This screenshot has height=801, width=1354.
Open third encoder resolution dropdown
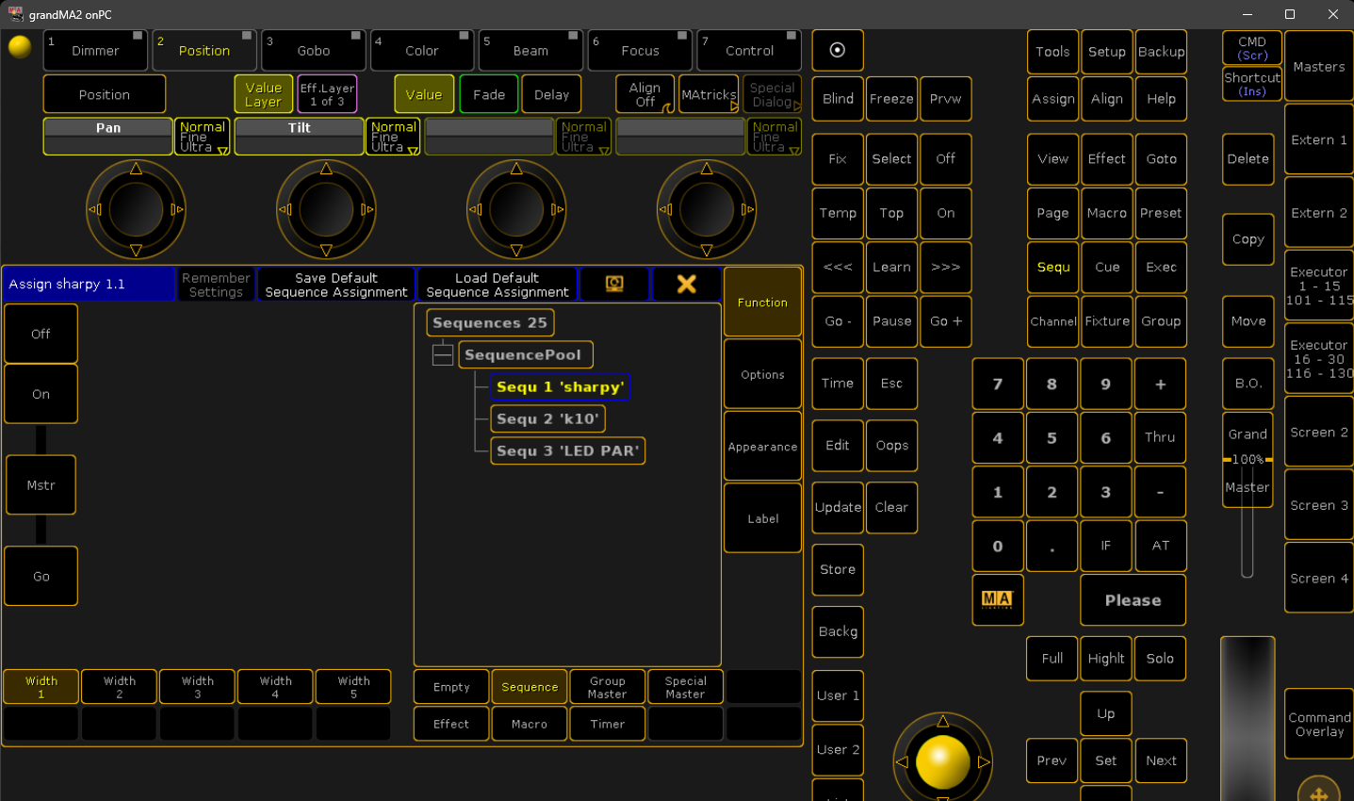(583, 137)
